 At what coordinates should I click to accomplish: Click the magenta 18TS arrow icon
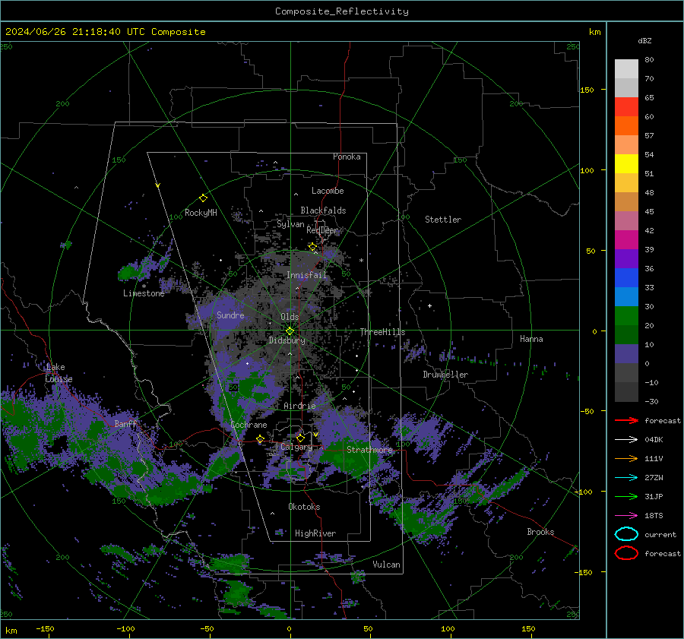click(626, 516)
